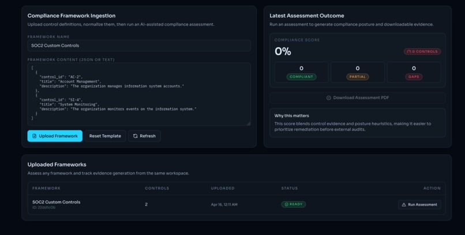Edit the Framework Name input field
The image size is (465, 235).
click(139, 46)
